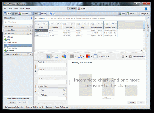Expand the Hierarchies section
This screenshot has height=113, width=154.
pyautogui.click(x=30, y=30)
